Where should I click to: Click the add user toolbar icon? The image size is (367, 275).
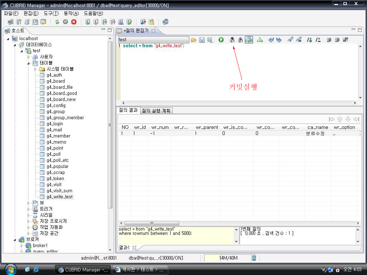tap(27, 22)
